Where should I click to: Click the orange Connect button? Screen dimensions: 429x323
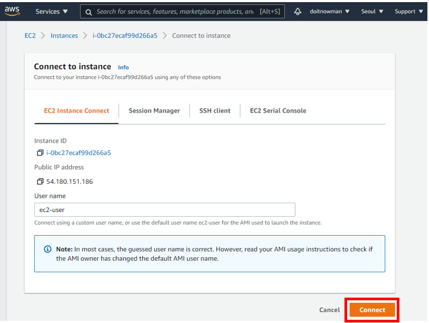pos(372,310)
